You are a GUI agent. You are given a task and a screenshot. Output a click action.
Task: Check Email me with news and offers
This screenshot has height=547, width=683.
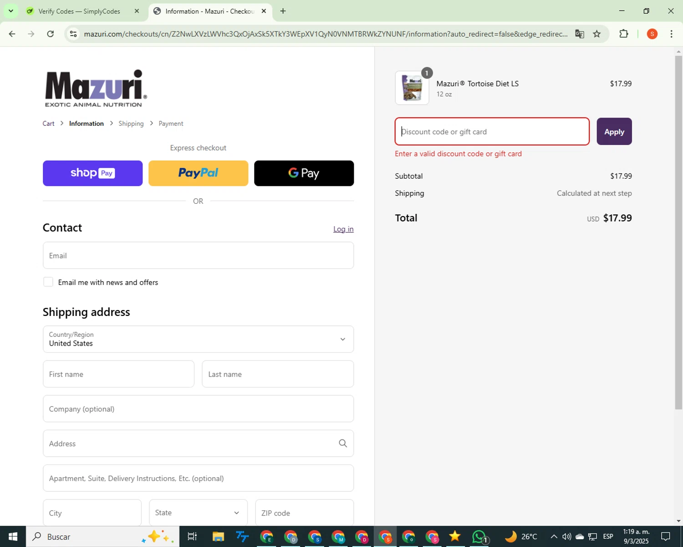(x=48, y=282)
